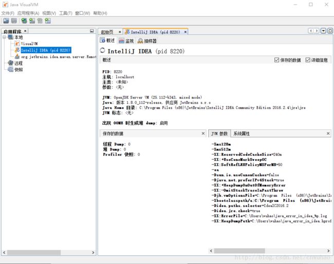Close the 保存的数据 section
Viewport: 334px width, 264px height.
(203, 134)
